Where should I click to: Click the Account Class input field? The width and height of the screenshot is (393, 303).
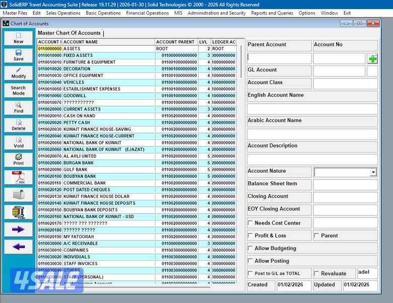[345, 84]
